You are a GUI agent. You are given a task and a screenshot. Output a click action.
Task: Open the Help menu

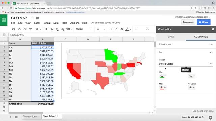(85, 23)
